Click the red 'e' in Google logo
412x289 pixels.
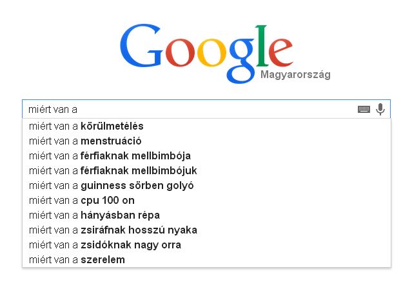tap(280, 53)
